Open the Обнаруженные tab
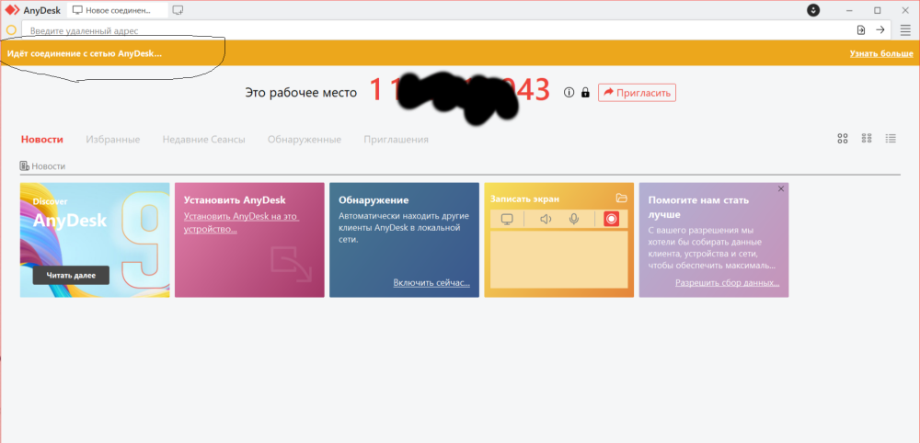920x443 pixels. coord(305,140)
